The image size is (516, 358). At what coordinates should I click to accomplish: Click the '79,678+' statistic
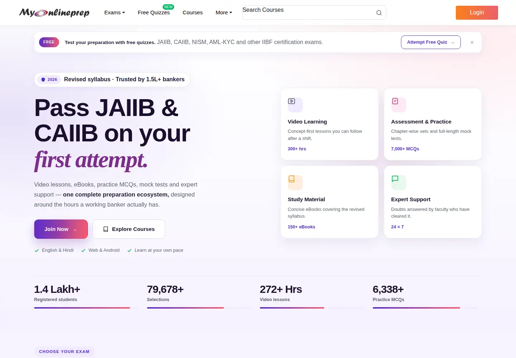click(x=165, y=289)
